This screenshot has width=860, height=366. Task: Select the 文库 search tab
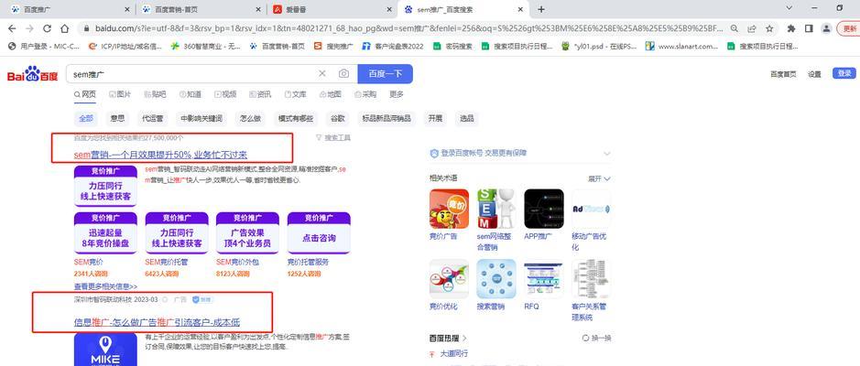pos(295,94)
